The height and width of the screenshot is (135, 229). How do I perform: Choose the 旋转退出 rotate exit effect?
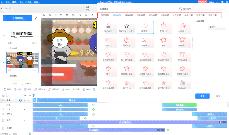point(182,42)
